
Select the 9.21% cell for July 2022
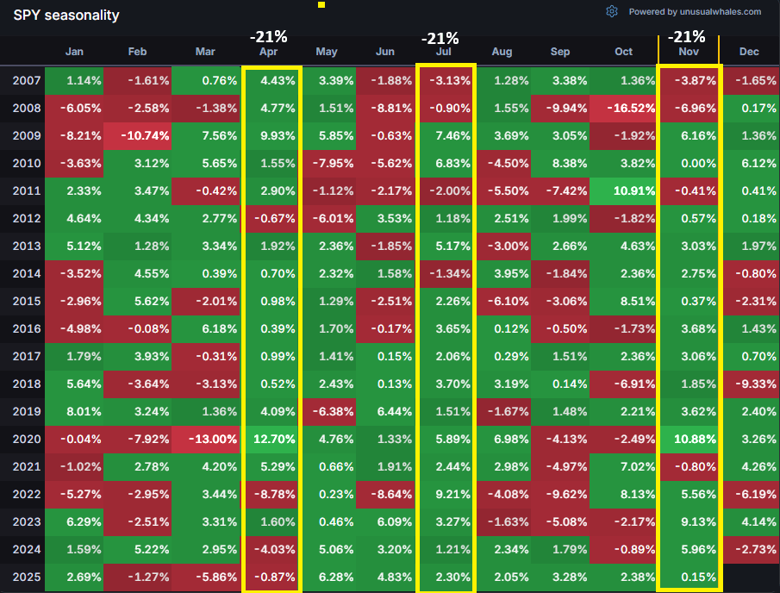pos(449,495)
